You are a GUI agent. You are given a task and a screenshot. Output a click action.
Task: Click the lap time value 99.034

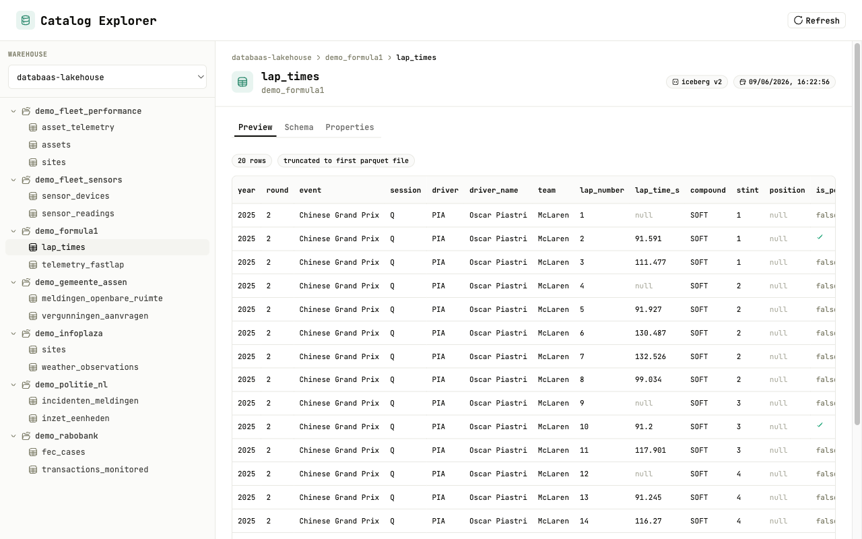648,379
